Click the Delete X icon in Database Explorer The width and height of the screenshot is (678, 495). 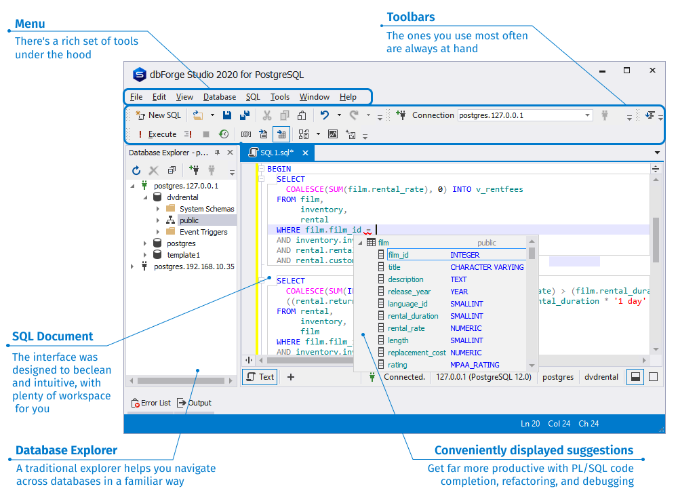154,171
